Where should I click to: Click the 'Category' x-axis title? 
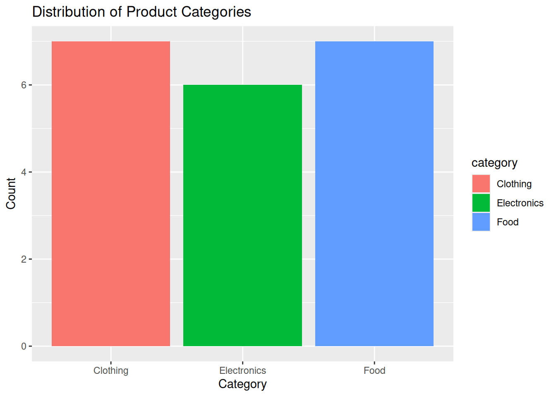click(x=242, y=384)
